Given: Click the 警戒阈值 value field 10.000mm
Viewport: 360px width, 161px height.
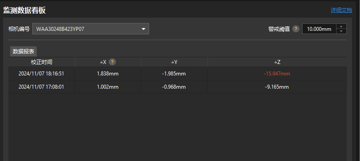Looking at the screenshot, I should (x=319, y=29).
